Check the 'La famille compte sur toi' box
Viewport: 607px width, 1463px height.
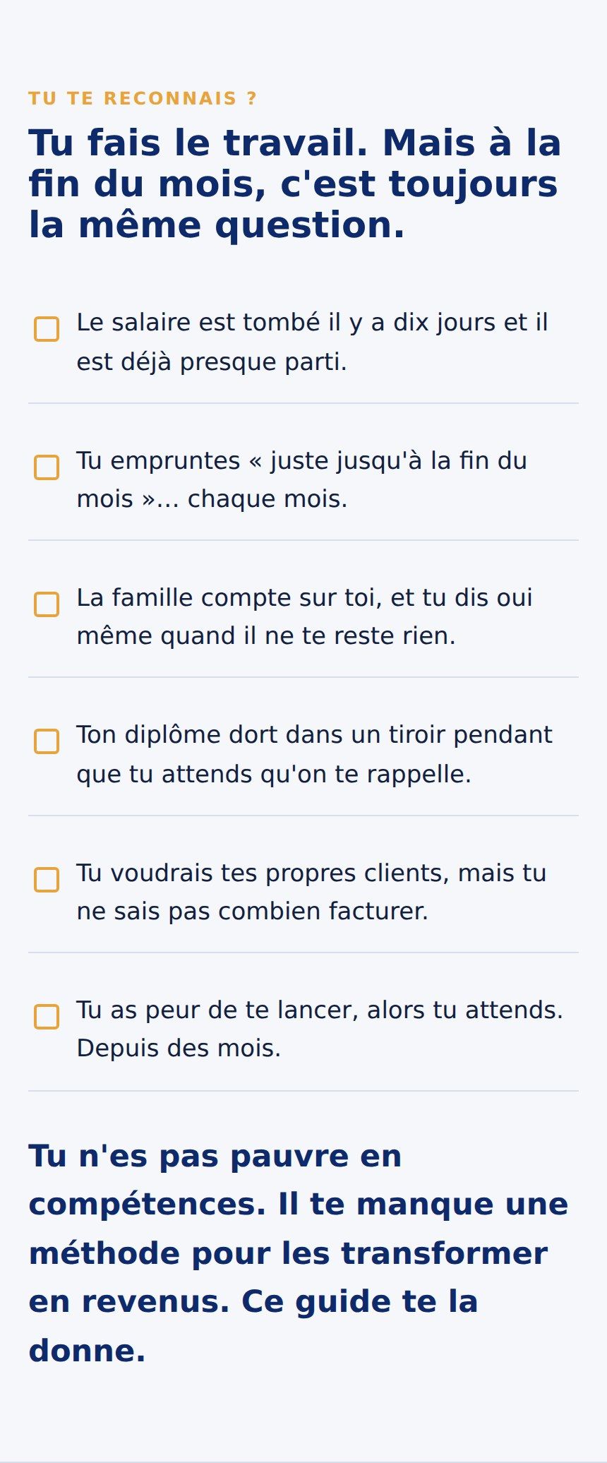47,604
